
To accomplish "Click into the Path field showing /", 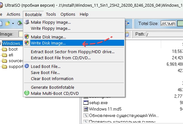I will [x=164, y=34].
